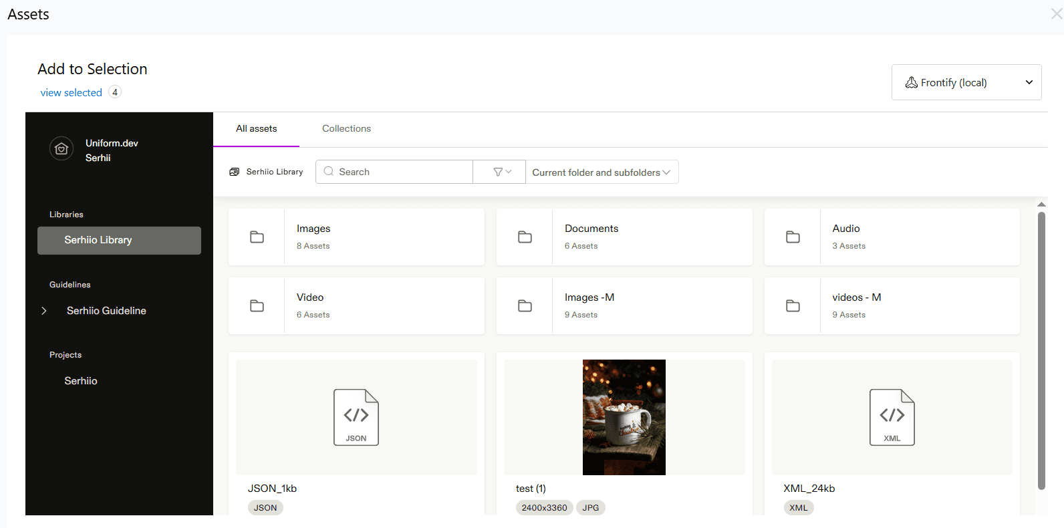Viewport: 1064px width, 528px height.
Task: Open the Images folder
Action: pos(356,237)
